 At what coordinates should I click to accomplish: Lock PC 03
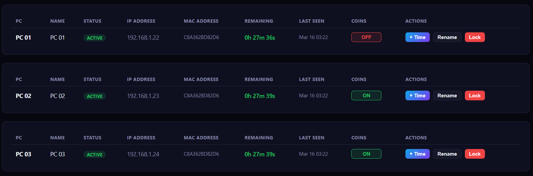click(x=475, y=154)
